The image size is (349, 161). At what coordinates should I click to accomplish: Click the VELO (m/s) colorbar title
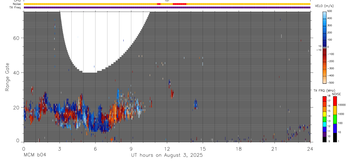pos(324,6)
